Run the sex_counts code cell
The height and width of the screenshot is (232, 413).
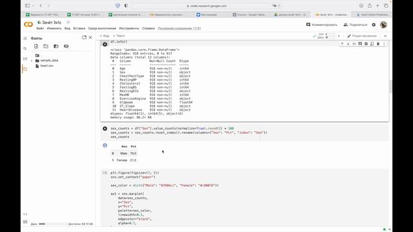(105, 129)
